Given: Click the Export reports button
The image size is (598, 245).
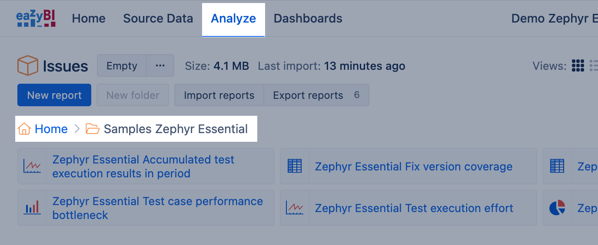Looking at the screenshot, I should (316, 95).
